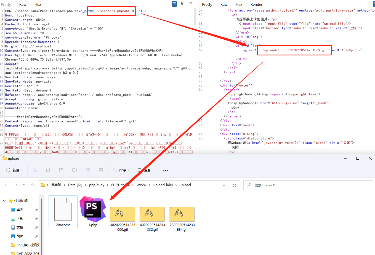Click Data (D:) in the address breadcrumb
375x255 pixels.
pos(75,185)
